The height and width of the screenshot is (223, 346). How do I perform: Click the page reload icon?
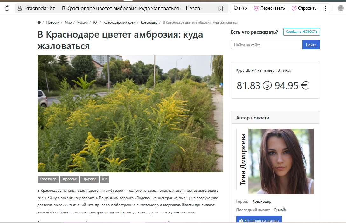tap(7, 8)
